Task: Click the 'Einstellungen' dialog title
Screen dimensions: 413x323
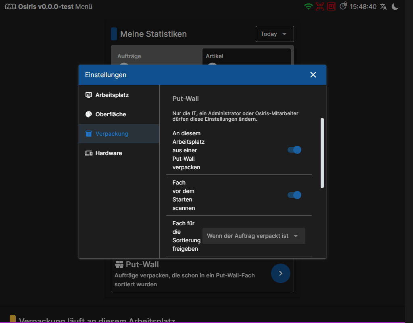Action: click(106, 75)
